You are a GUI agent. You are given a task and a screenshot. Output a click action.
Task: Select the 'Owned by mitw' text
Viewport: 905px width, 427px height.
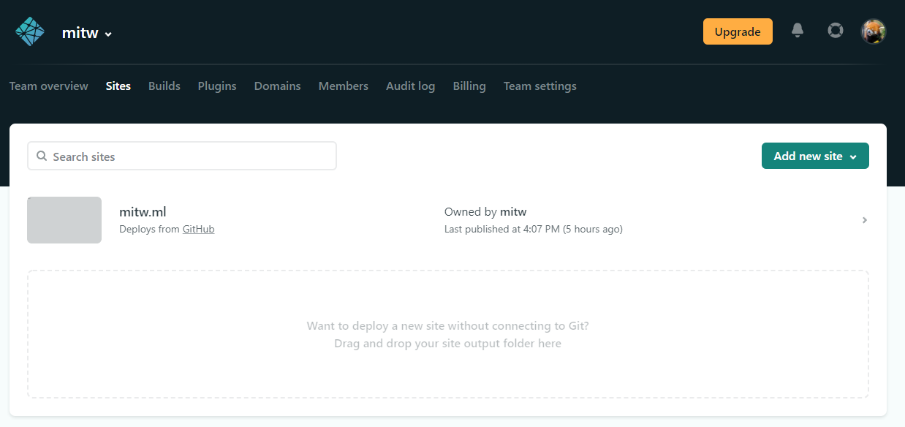tap(485, 212)
